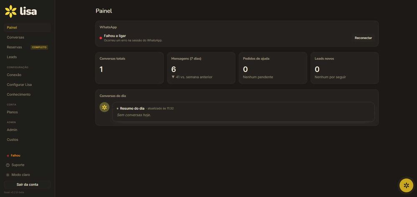Image resolution: width=417 pixels, height=197 pixels.
Task: Click 'Conversas do dia' heading
Action: click(x=113, y=96)
